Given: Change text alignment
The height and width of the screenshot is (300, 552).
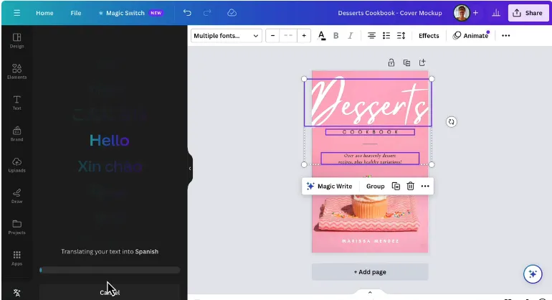Looking at the screenshot, I should pyautogui.click(x=371, y=36).
